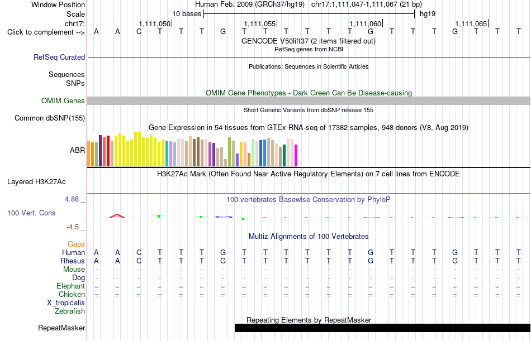Open the Layered H3K27Ac track label
The width and height of the screenshot is (531, 341).
pyautogui.click(x=36, y=182)
